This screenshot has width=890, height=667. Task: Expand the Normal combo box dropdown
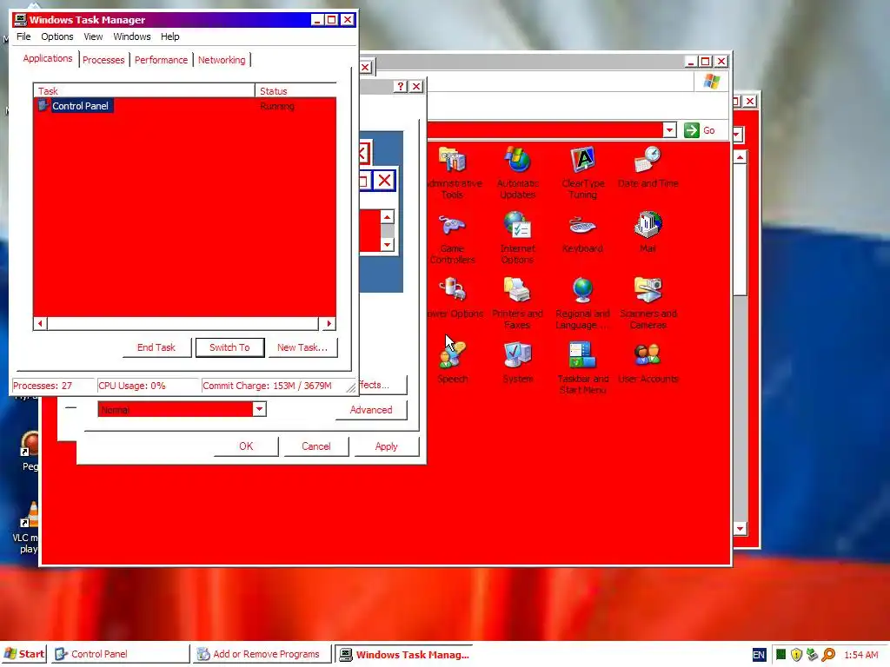point(259,409)
